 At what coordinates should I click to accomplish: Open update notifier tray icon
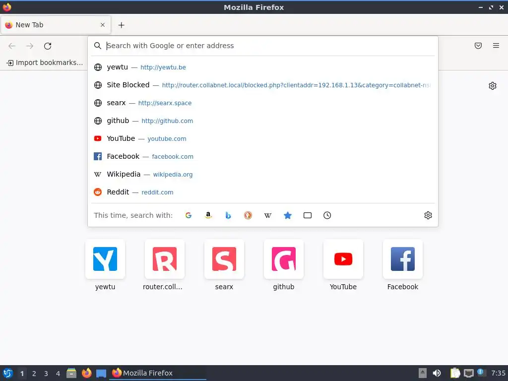481,373
